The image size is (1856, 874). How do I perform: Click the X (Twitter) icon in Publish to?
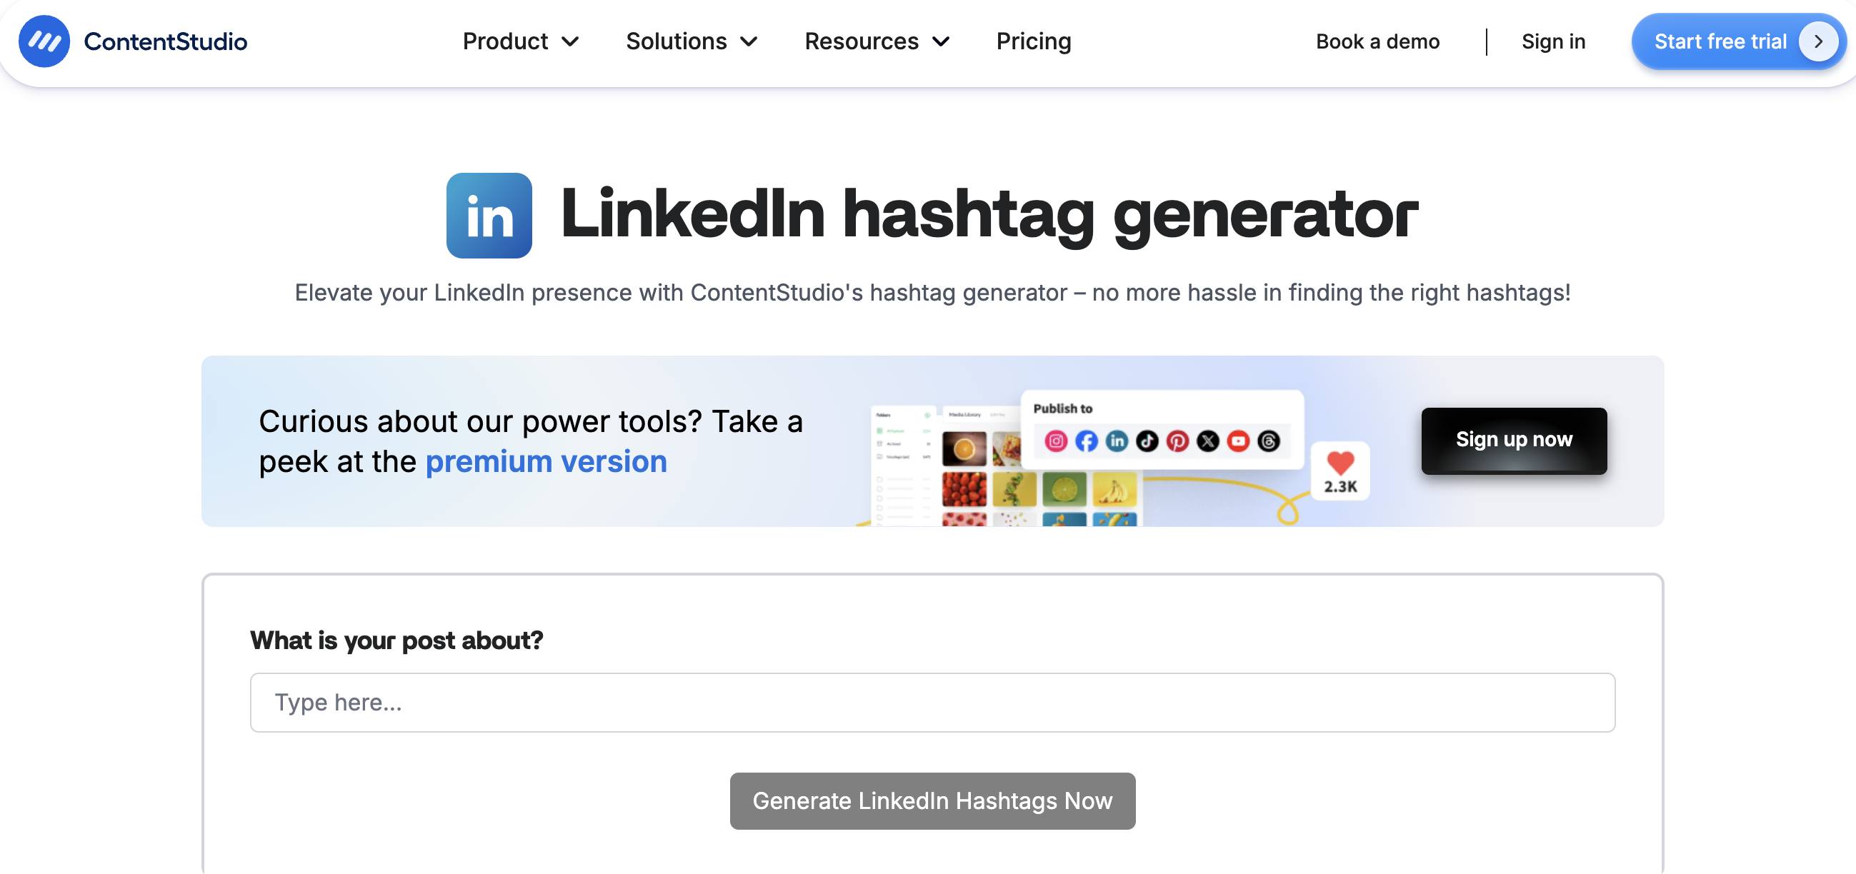[1207, 441]
